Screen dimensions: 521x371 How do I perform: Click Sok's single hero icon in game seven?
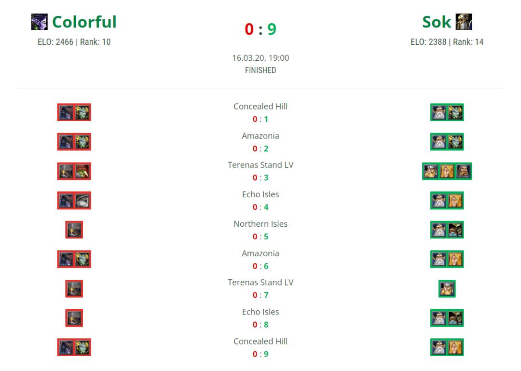pyautogui.click(x=447, y=289)
